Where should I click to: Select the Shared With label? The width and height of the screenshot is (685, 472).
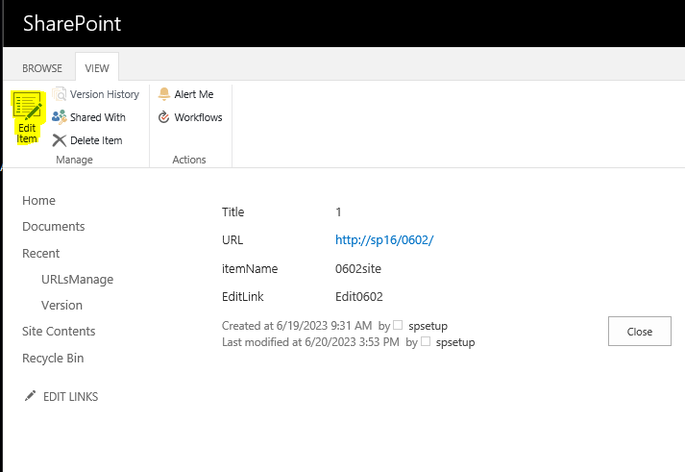point(97,117)
